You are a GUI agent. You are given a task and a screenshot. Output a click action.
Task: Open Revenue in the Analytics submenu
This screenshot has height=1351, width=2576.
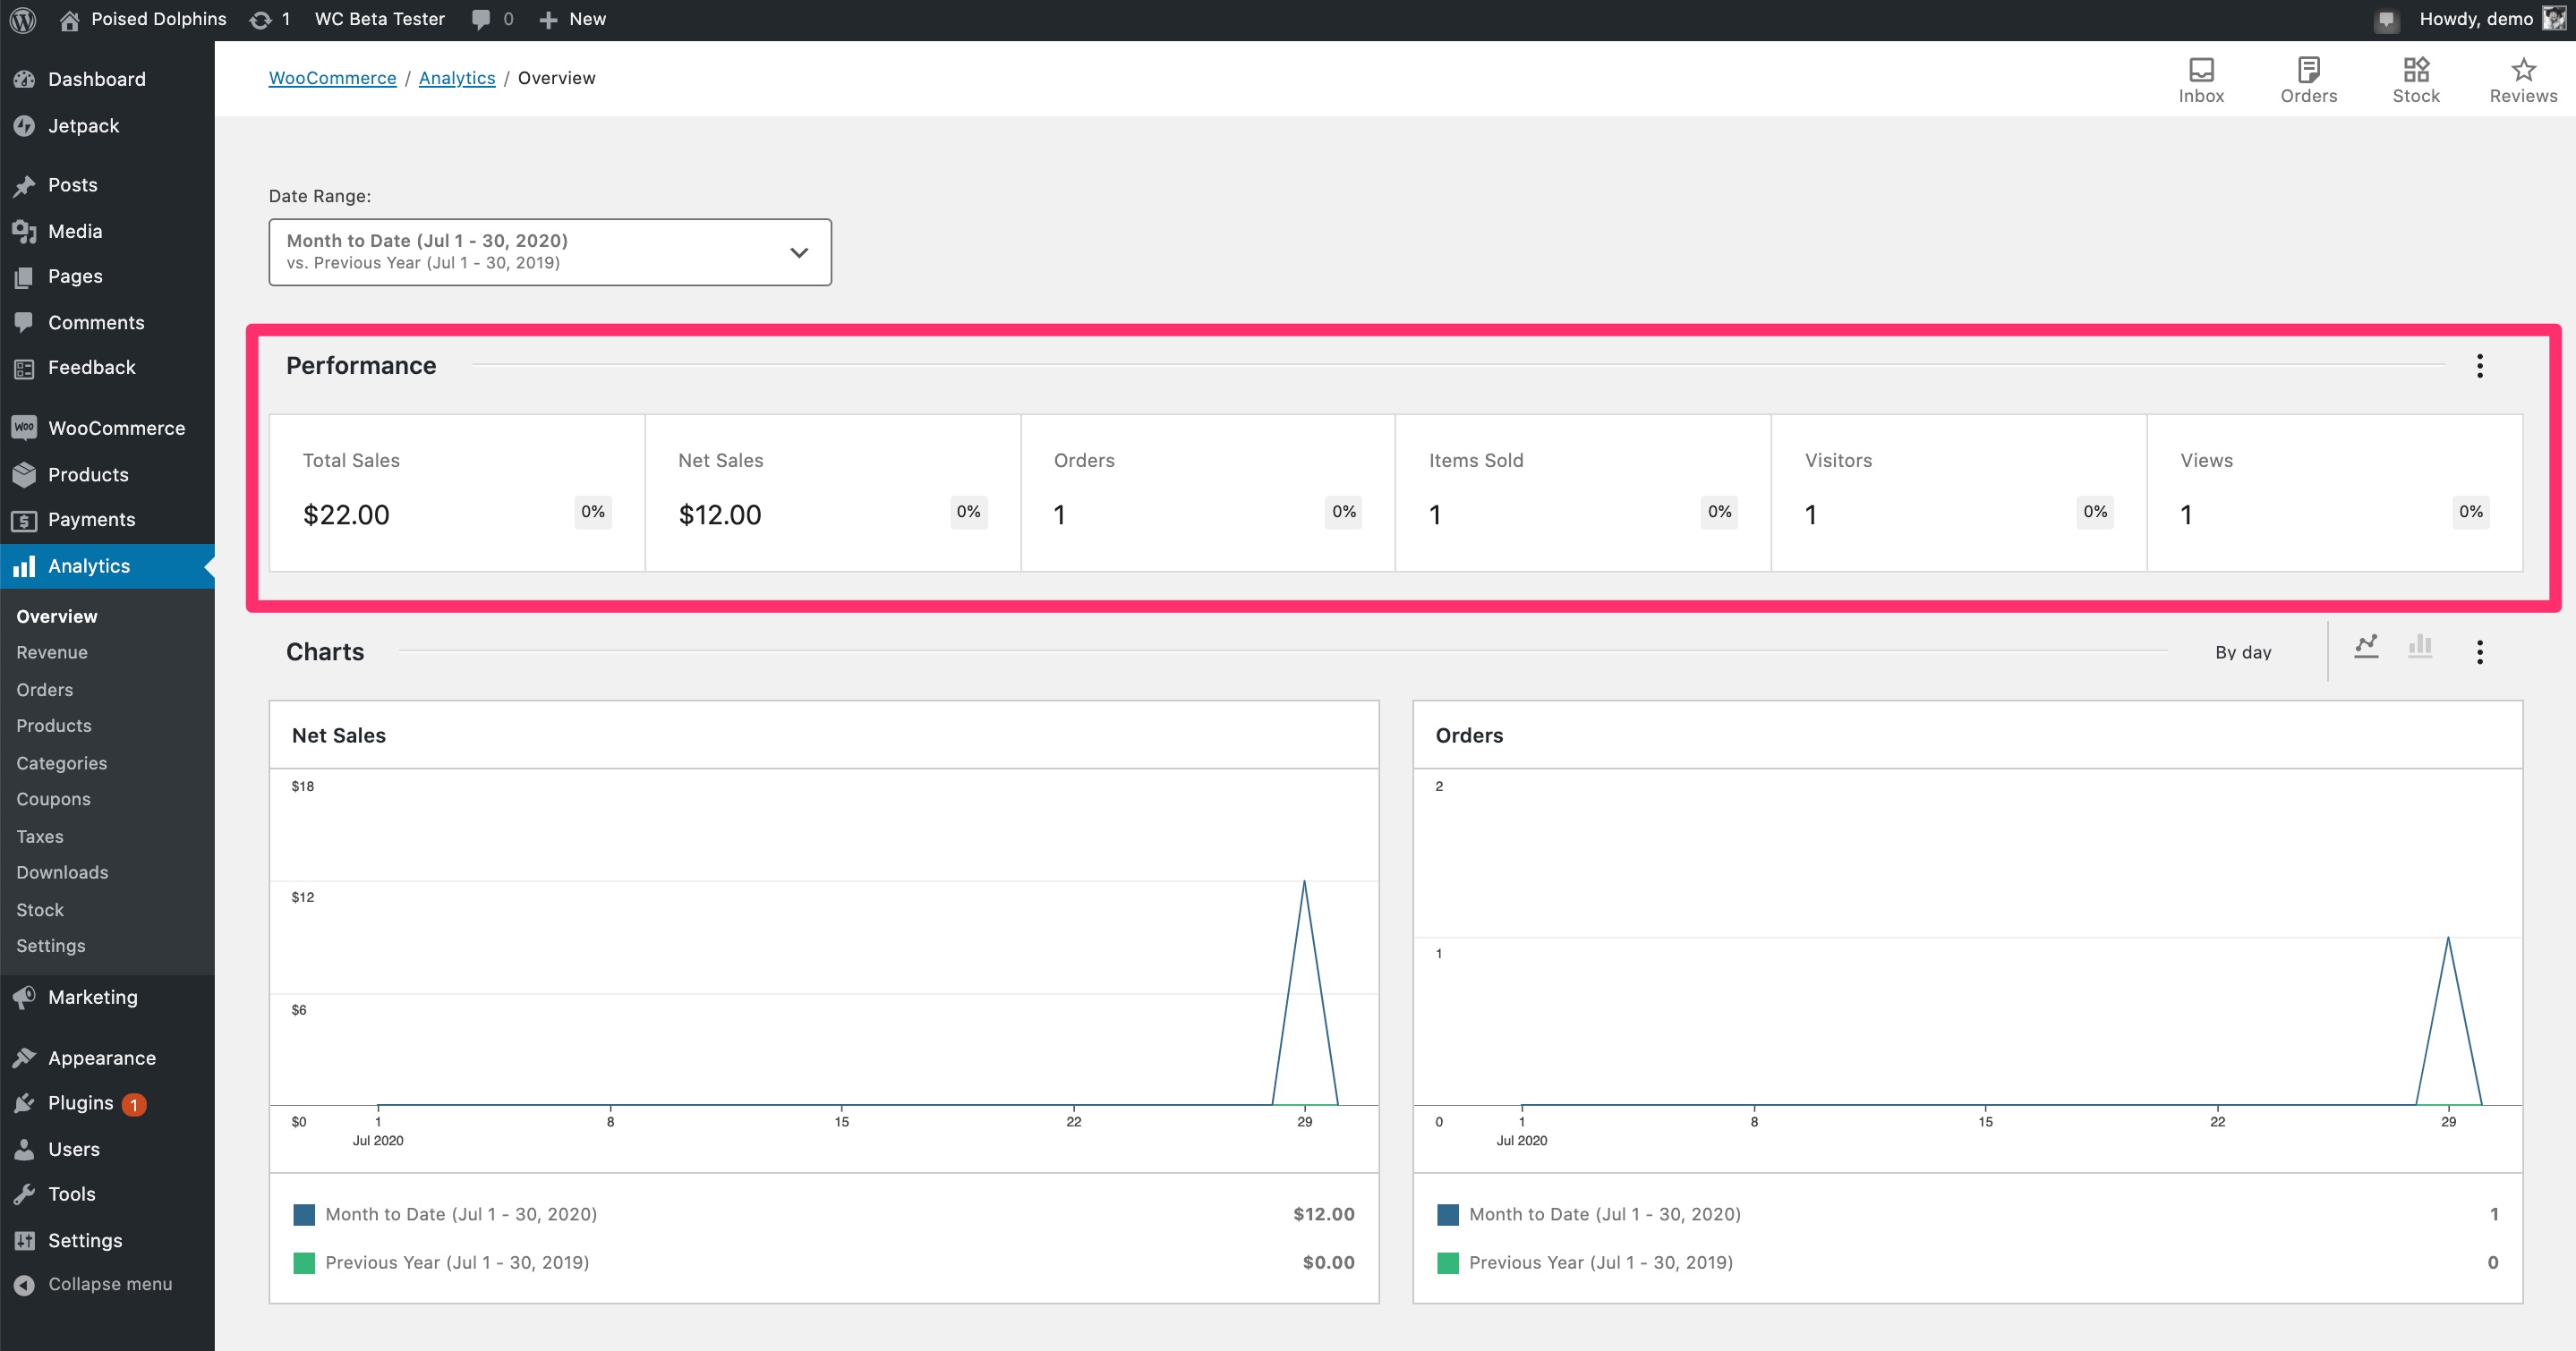point(52,652)
